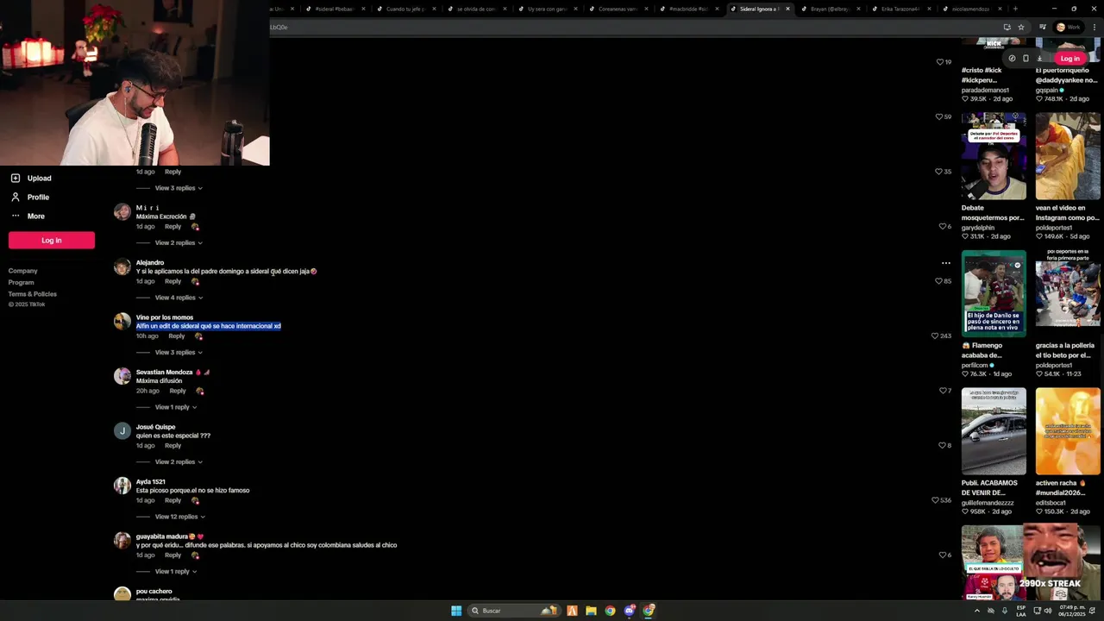Switch to the 'Brayan (@elbray' tab
The image size is (1104, 621).
pos(830,9)
